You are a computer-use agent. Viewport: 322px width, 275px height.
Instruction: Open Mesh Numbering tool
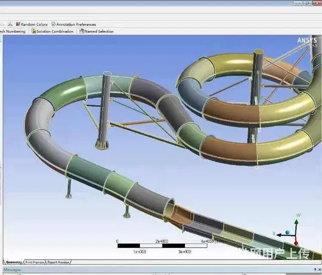pos(12,31)
